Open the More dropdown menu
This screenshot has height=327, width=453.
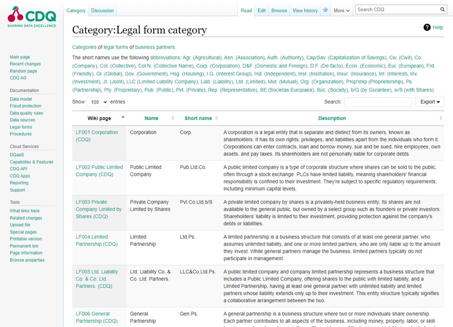pos(342,11)
